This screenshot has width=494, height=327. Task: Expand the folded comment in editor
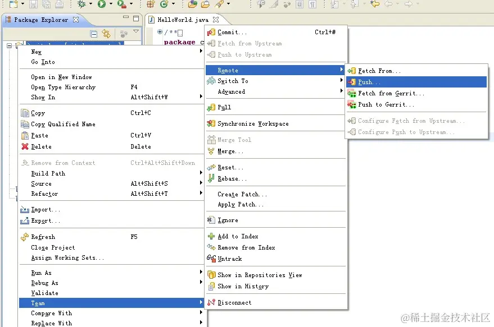coord(160,32)
